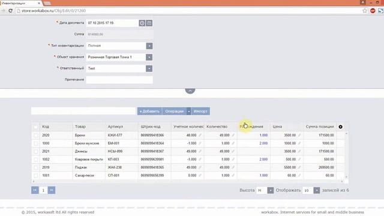Viewport: 384px width, 216px height.
Task: Edit quantity pencil icon in row 1001
Action: [x=233, y=175]
